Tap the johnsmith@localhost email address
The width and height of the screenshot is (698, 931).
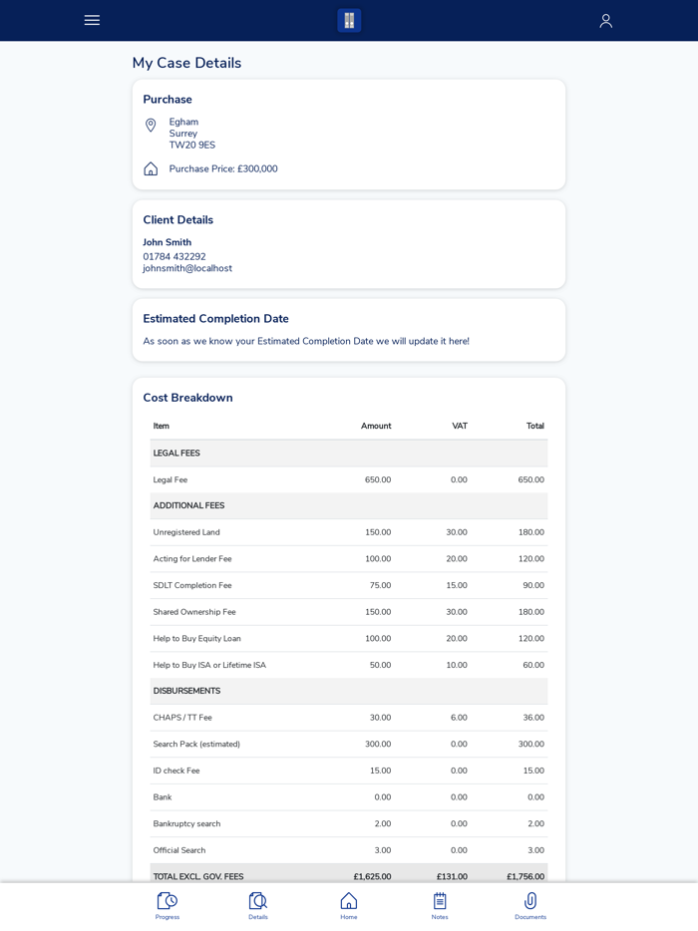coord(187,269)
